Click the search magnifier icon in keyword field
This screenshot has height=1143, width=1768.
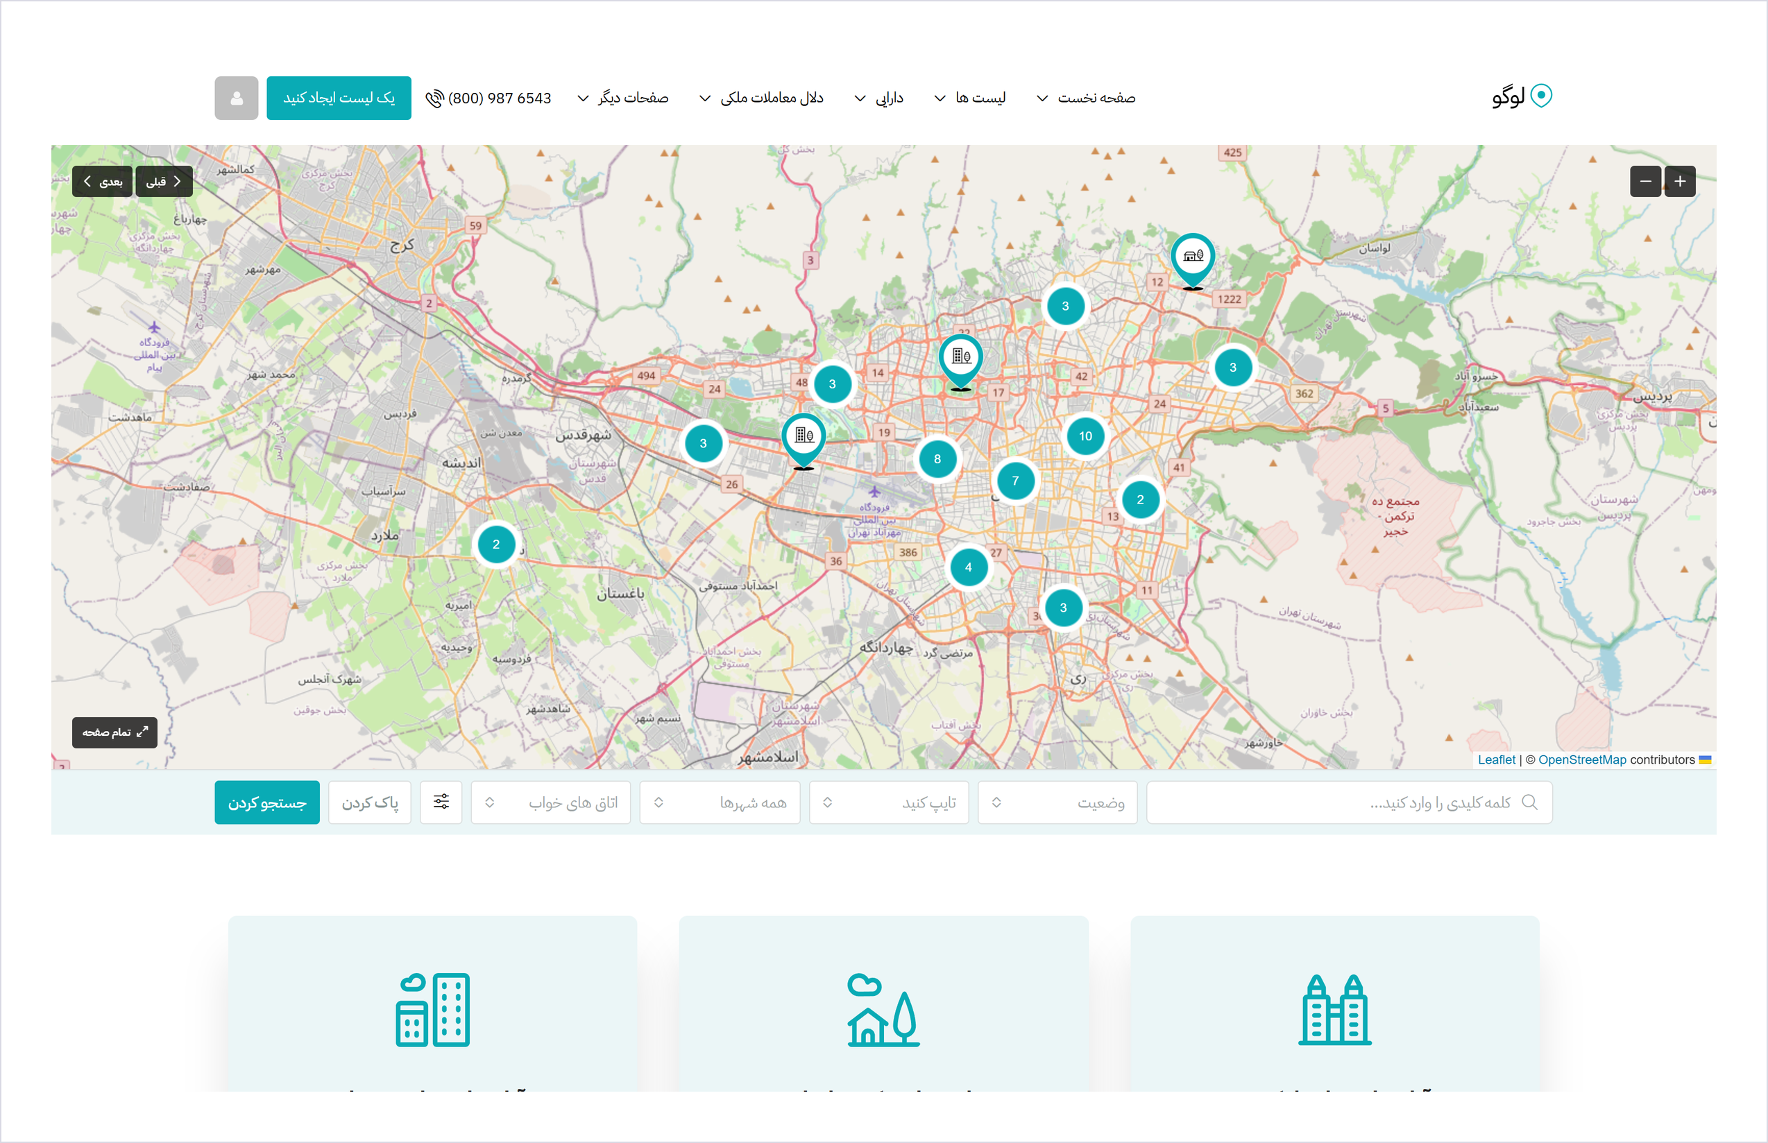1529,802
